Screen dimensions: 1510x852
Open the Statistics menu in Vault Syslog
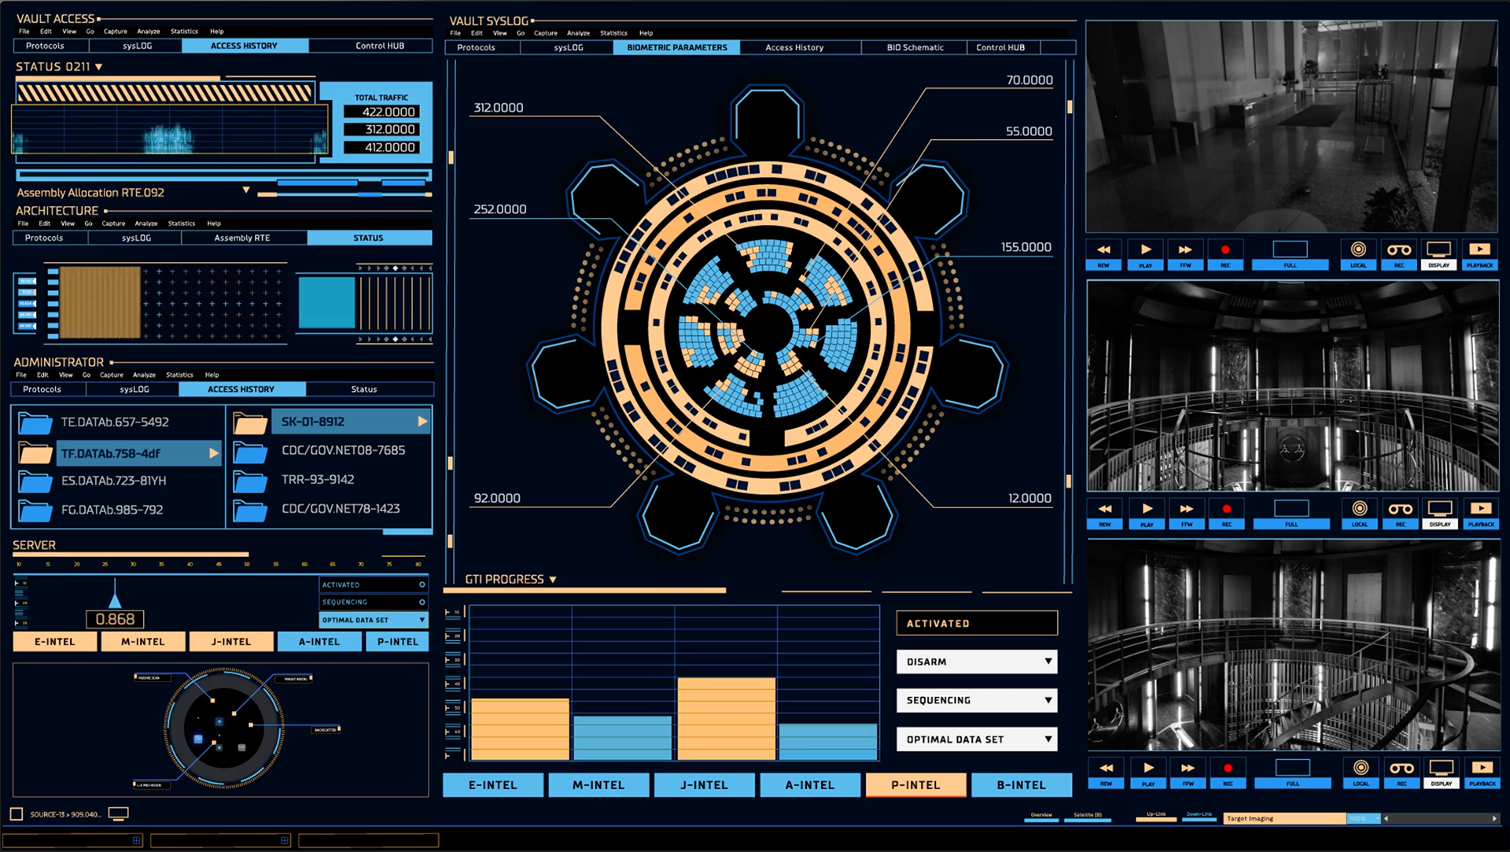pyautogui.click(x=613, y=33)
